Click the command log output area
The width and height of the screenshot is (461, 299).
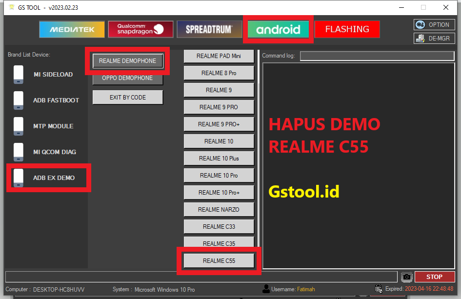point(359,165)
